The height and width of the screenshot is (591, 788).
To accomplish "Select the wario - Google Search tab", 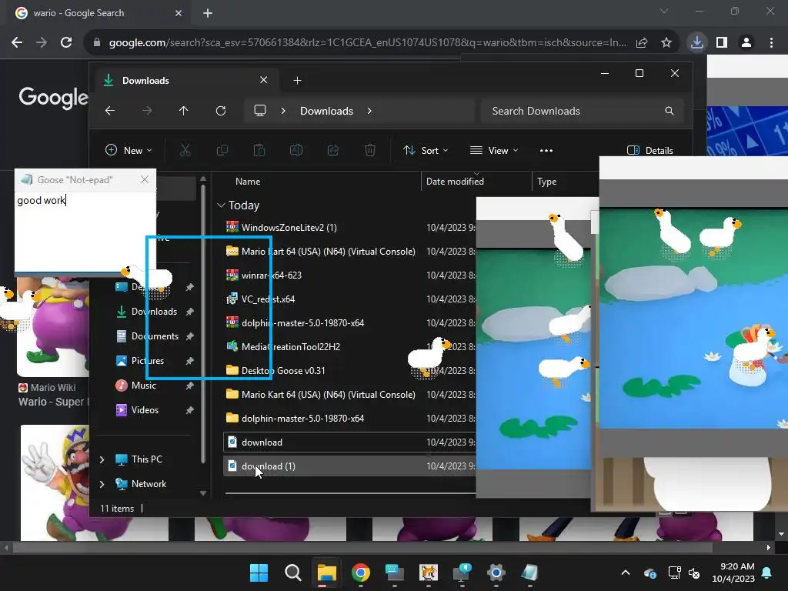I will click(98, 13).
